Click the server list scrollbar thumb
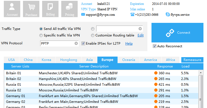 tap(201, 92)
